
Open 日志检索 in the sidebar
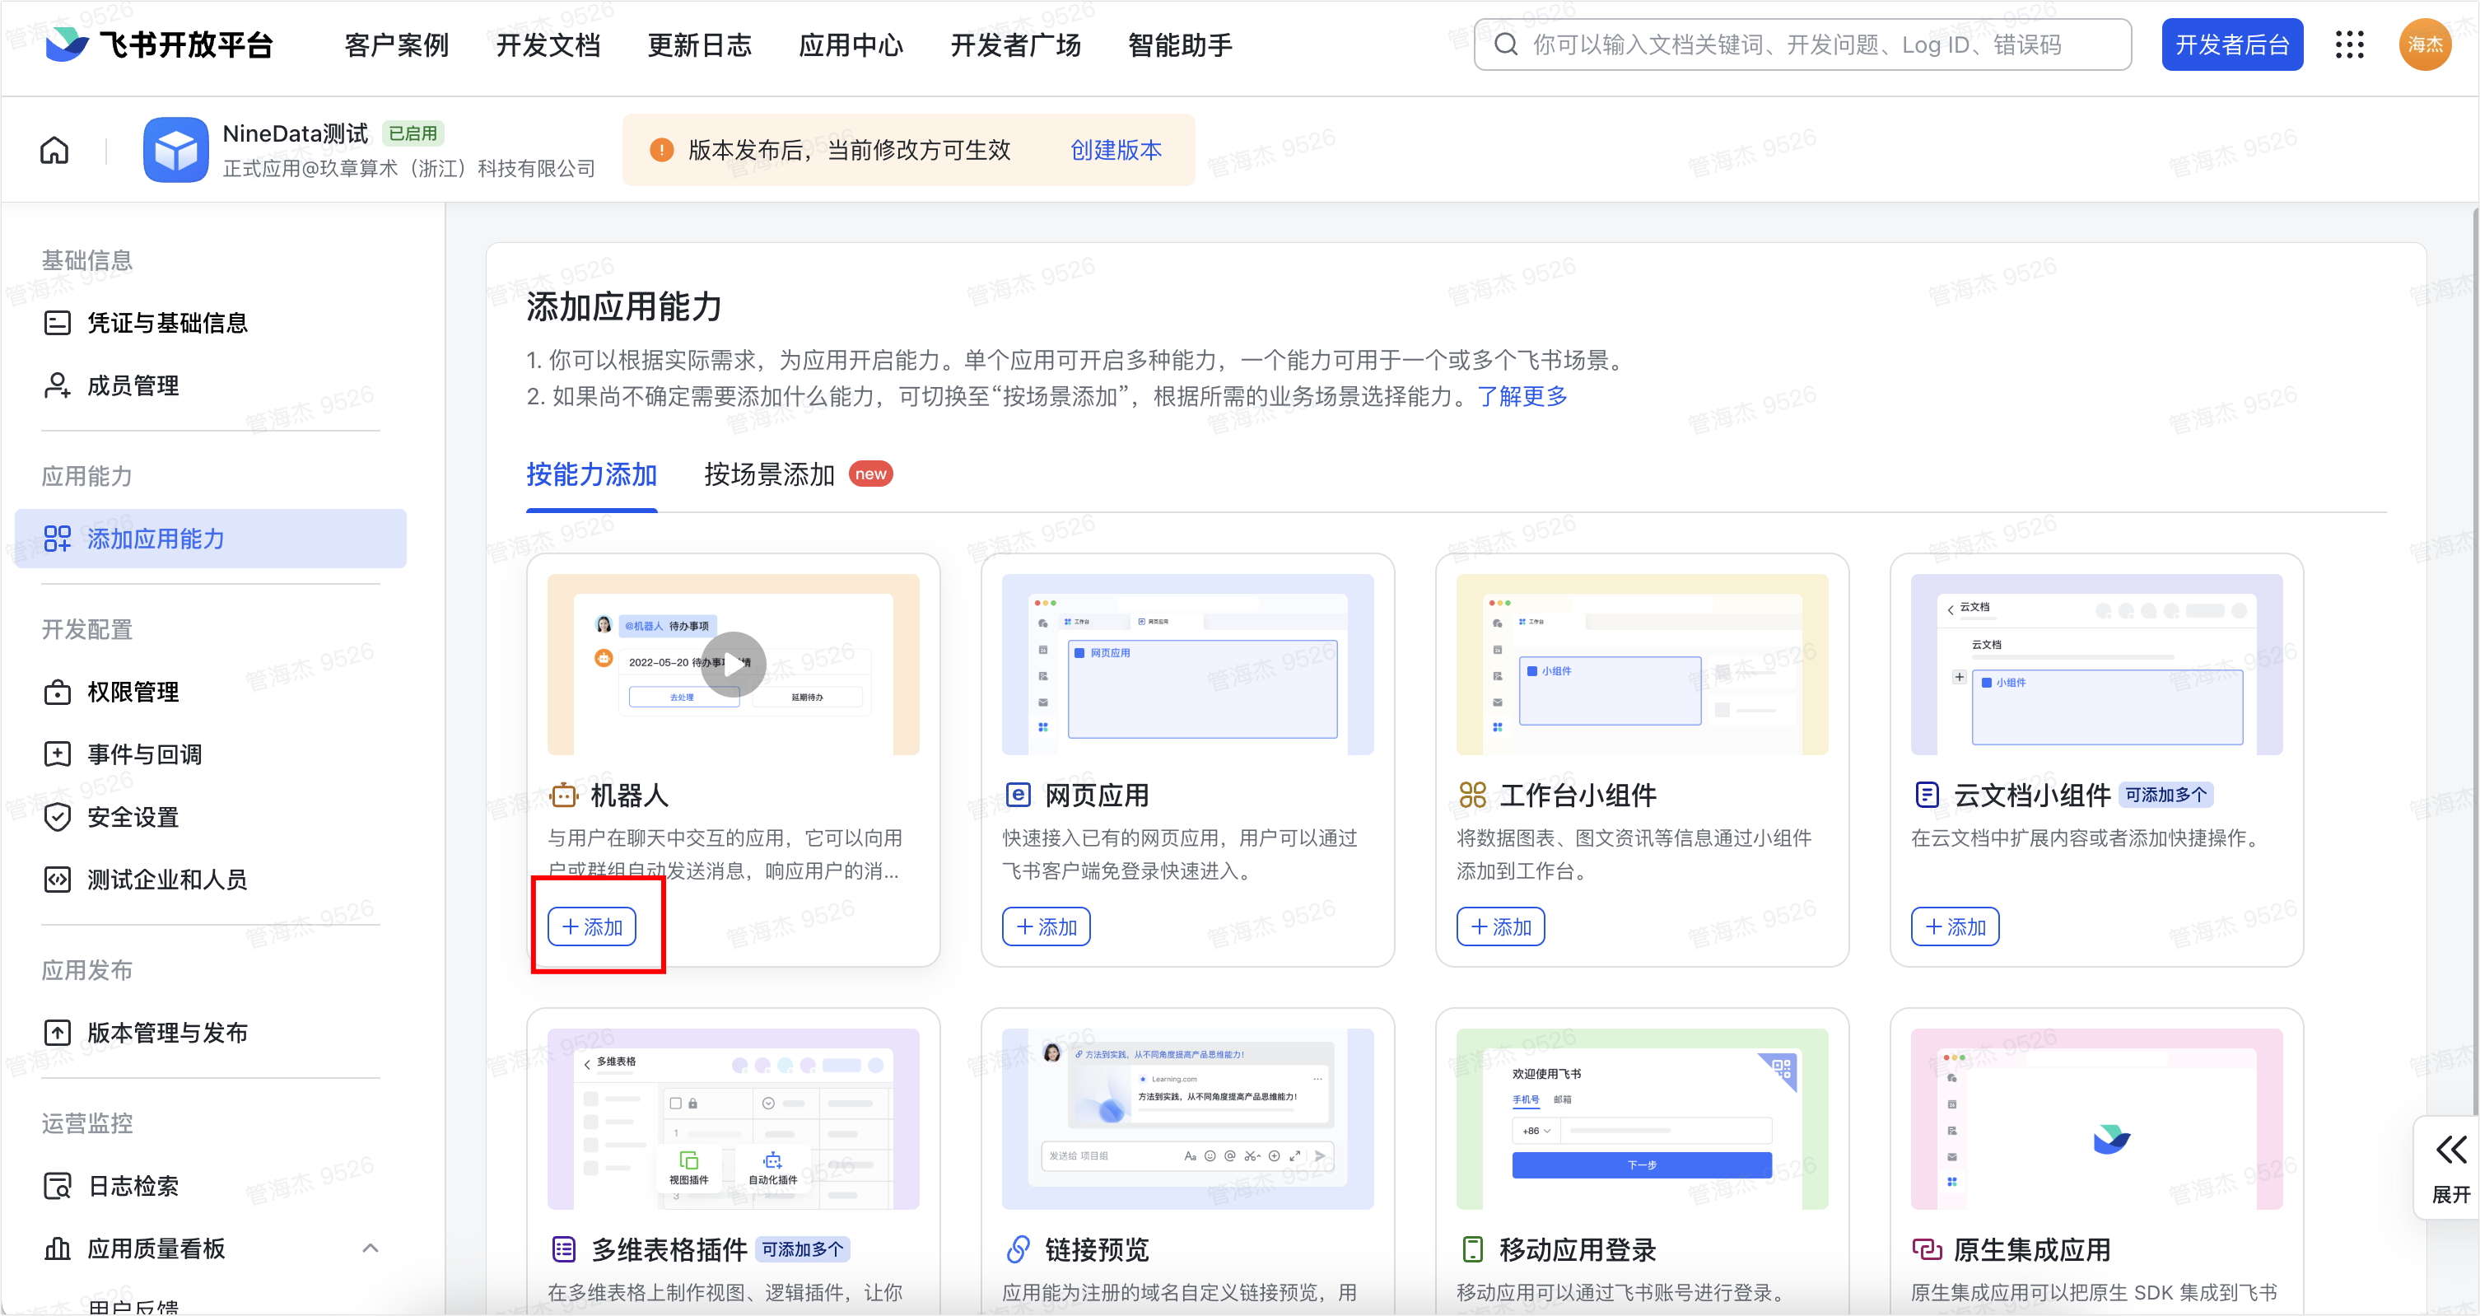133,1185
